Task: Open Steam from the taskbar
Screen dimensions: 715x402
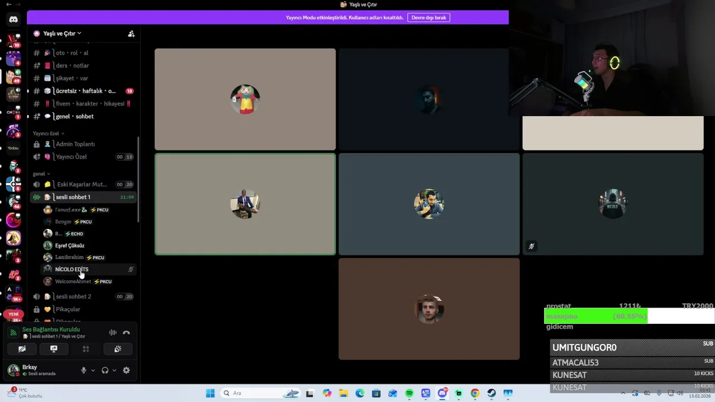Action: (x=491, y=393)
